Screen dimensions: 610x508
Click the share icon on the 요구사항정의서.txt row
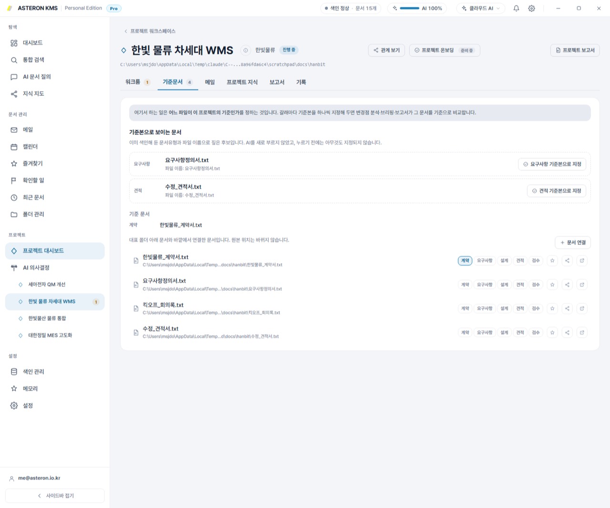point(567,284)
